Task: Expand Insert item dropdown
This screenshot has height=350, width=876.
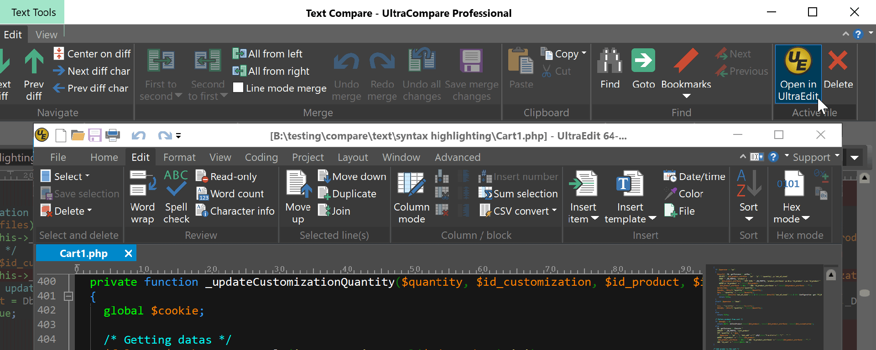Action: [x=594, y=218]
